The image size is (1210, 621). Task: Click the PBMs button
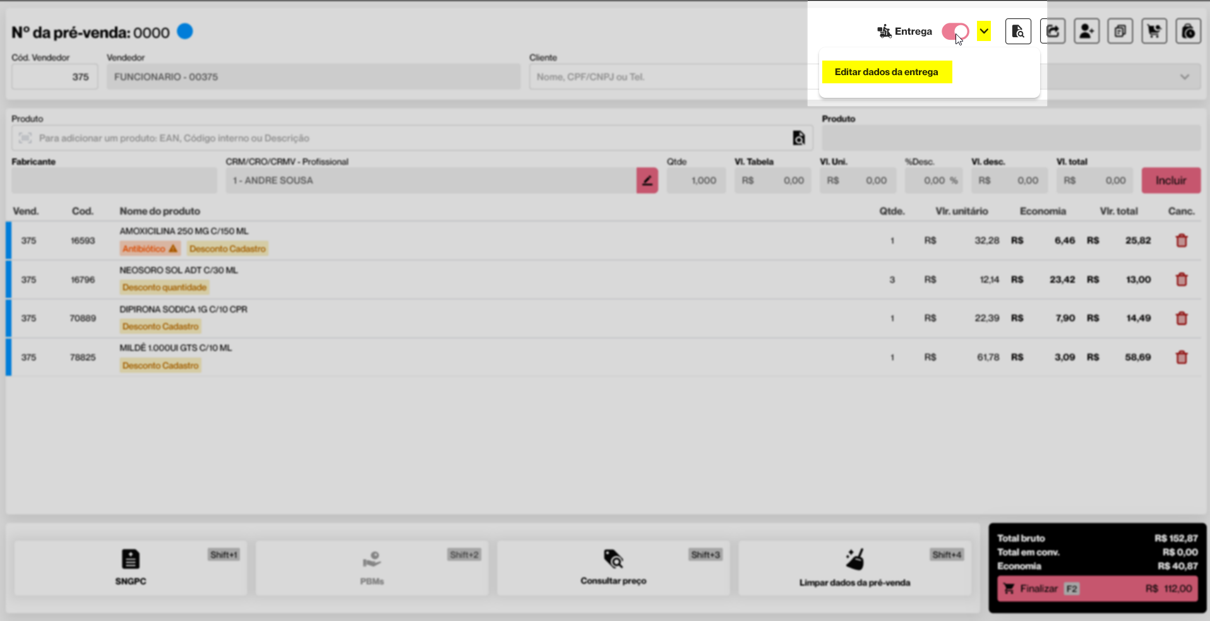pyautogui.click(x=372, y=567)
